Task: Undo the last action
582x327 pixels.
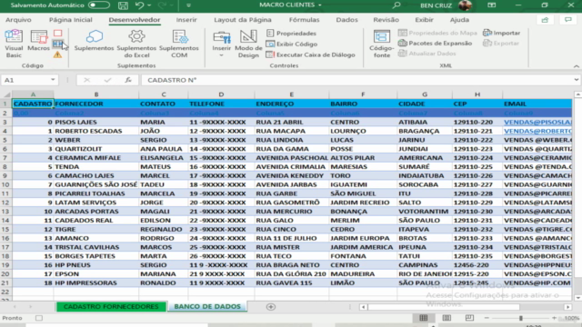Action: [139, 5]
